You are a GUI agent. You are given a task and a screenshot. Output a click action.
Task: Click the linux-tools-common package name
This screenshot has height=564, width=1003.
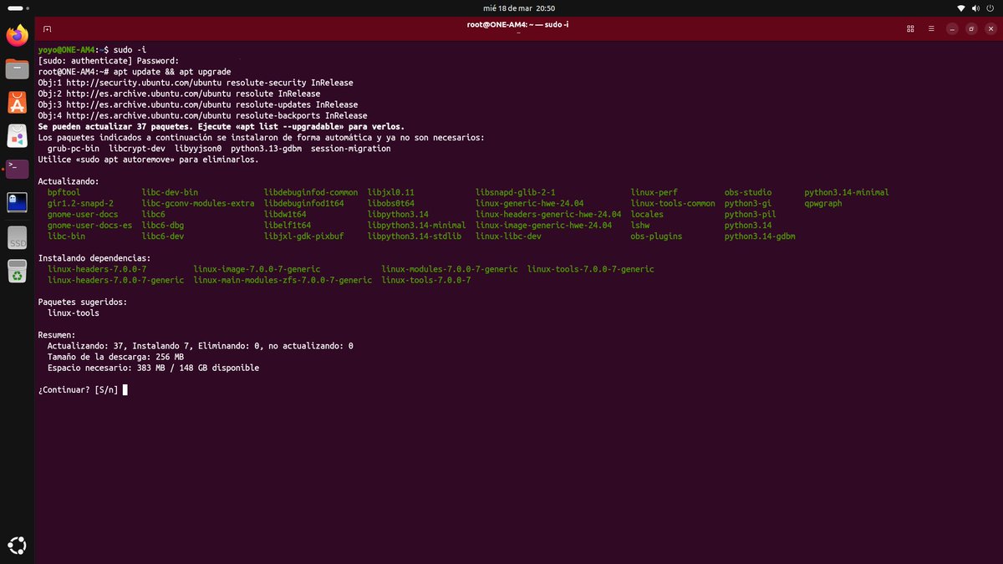click(673, 203)
